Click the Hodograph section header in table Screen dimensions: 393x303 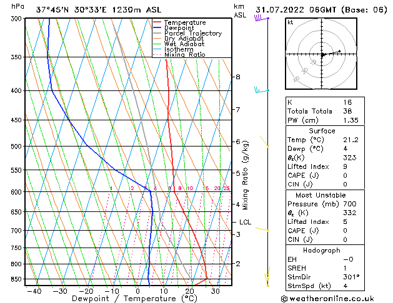pos(322,249)
